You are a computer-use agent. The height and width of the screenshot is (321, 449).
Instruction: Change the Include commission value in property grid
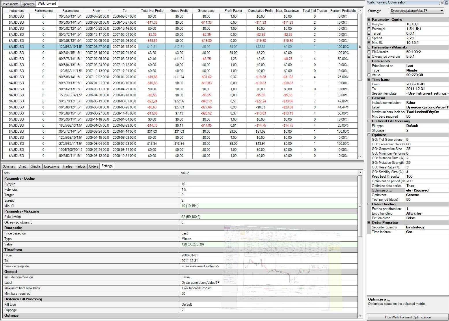tap(427, 103)
